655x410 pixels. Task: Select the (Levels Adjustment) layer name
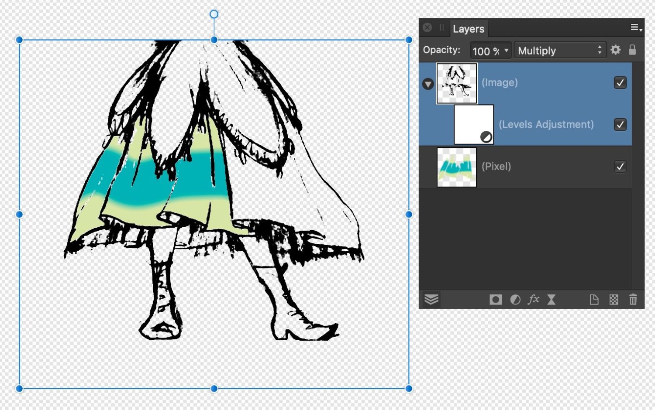point(546,125)
